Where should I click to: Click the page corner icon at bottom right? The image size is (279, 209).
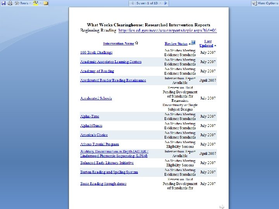pyautogui.click(x=222, y=207)
